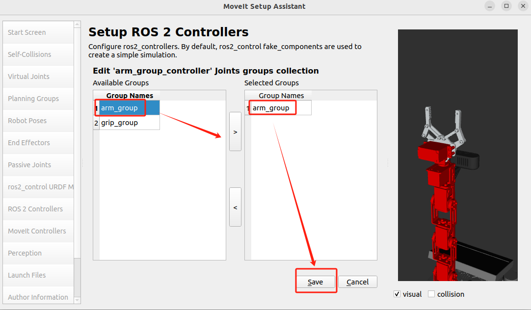The width and height of the screenshot is (531, 310).
Task: Add group with the > button
Action: [x=236, y=131]
